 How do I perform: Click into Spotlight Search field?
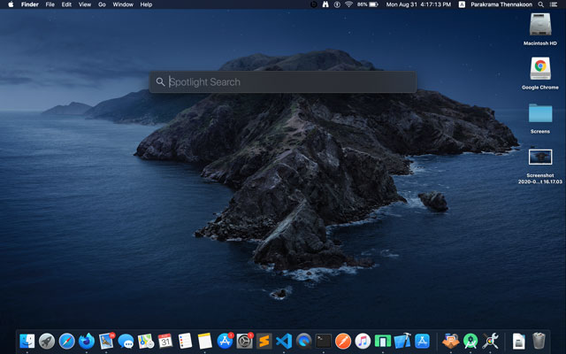283,82
